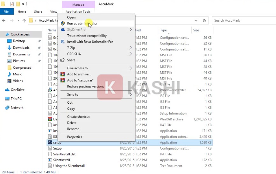Click the New folder icon in title bar
The image size is (276, 174).
(x=18, y=4)
